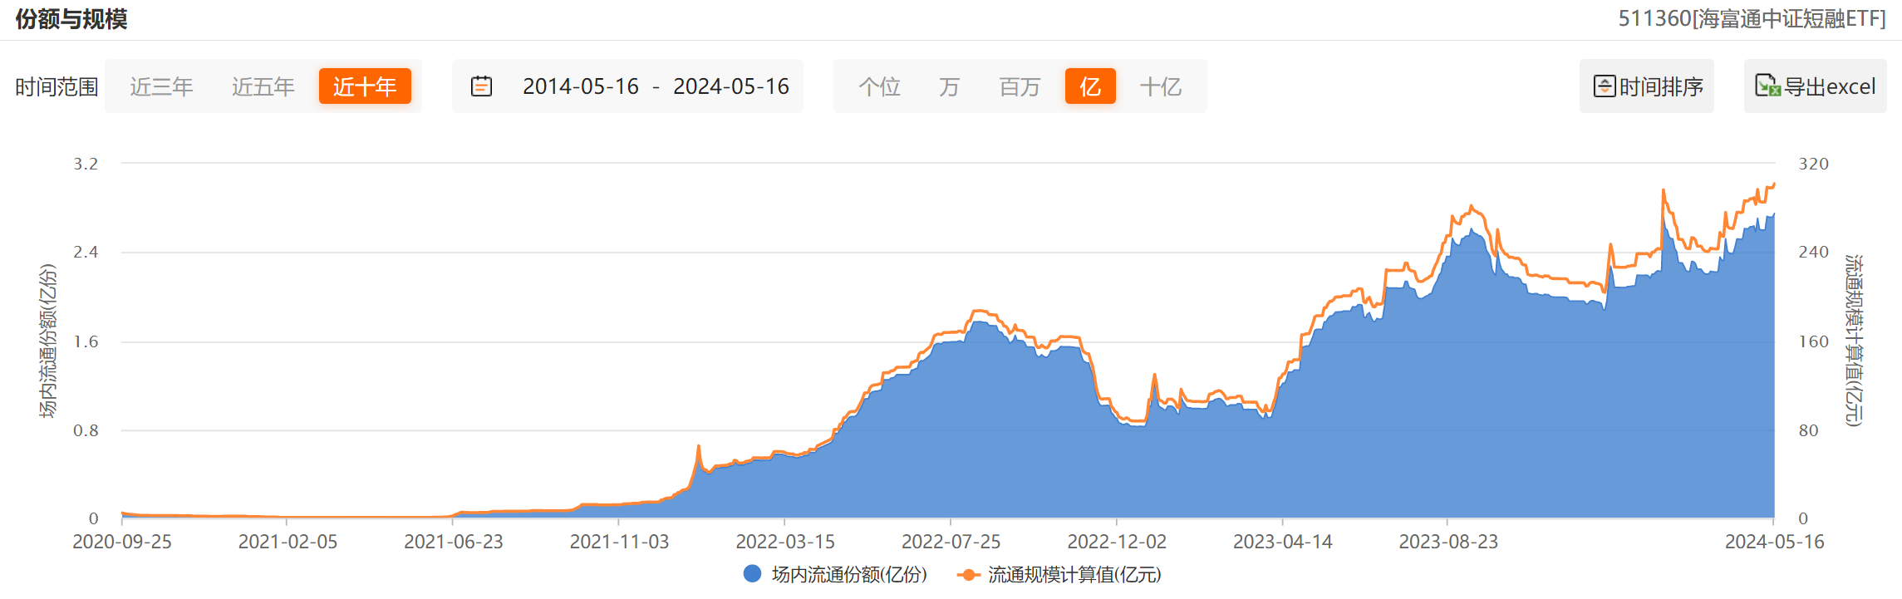Click the right axis title 流通规模计算值(亿元)
This screenshot has height=599, width=1902.
1853,341
